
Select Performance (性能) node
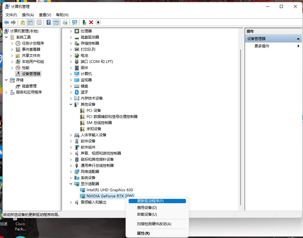tap(26, 68)
